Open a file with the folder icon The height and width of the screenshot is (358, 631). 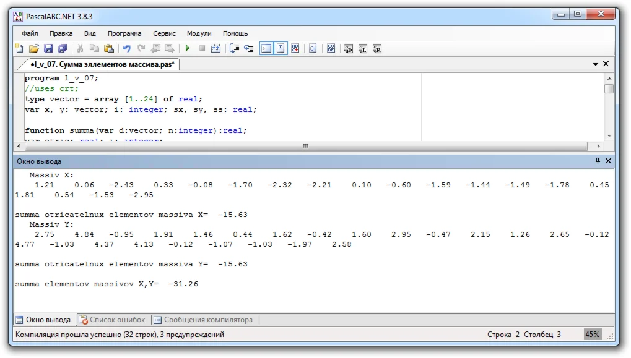click(x=34, y=48)
